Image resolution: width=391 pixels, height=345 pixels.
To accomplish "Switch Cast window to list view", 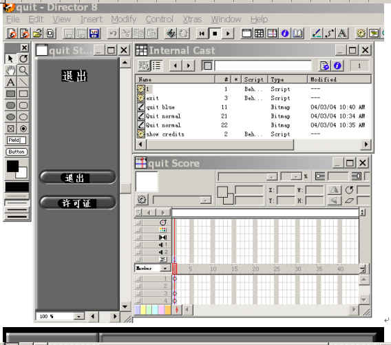I will 156,66.
